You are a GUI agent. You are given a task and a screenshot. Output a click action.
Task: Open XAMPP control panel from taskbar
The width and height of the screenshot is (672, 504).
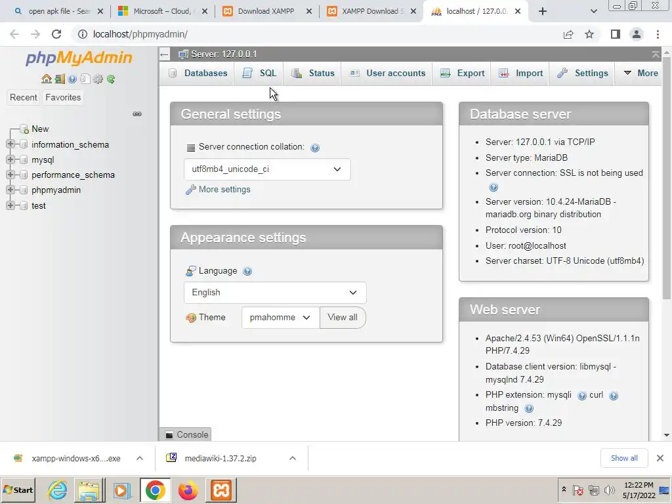[221, 490]
